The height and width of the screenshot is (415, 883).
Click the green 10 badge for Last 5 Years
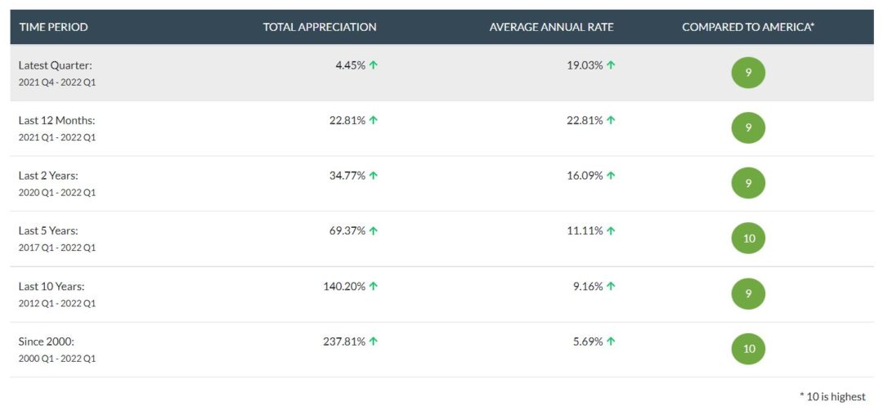coord(748,239)
